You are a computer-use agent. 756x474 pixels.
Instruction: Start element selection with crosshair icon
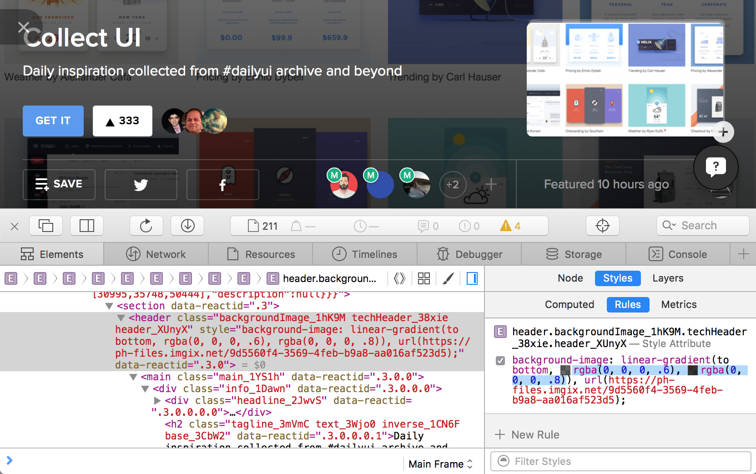click(603, 226)
